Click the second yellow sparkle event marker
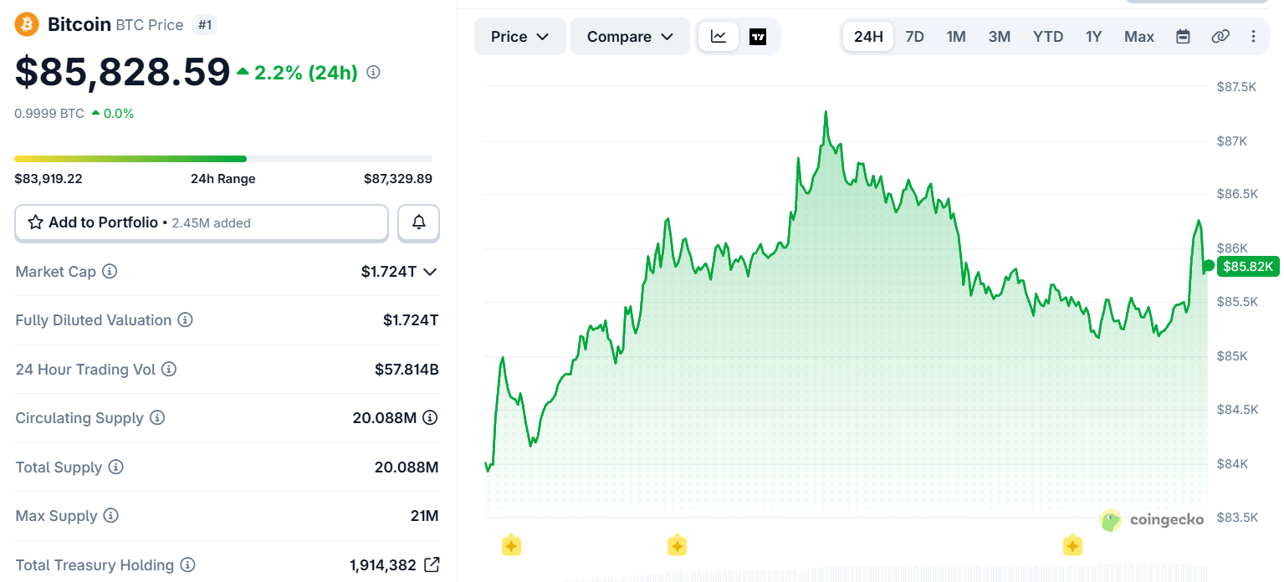The width and height of the screenshot is (1284, 582). pos(677,546)
